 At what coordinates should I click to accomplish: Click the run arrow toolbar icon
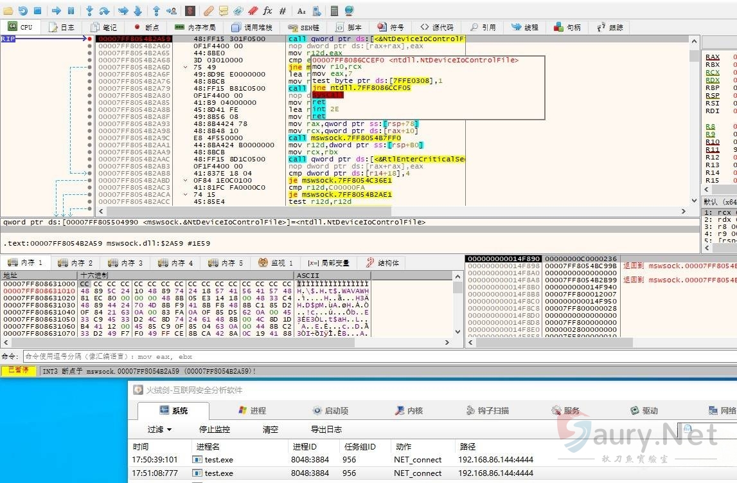(x=56, y=11)
